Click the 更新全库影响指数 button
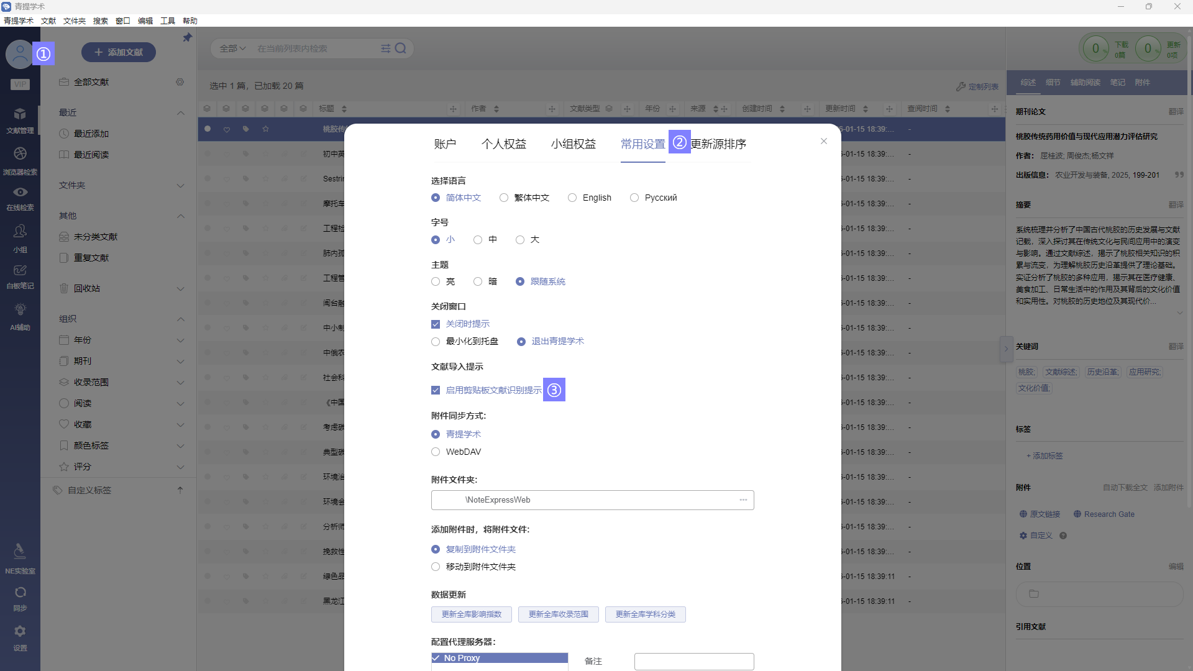The image size is (1193, 671). [471, 614]
